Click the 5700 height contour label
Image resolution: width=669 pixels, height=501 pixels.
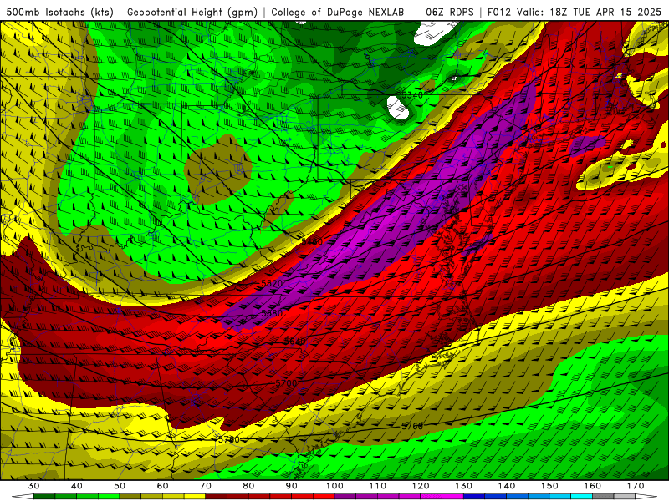pyautogui.click(x=286, y=383)
